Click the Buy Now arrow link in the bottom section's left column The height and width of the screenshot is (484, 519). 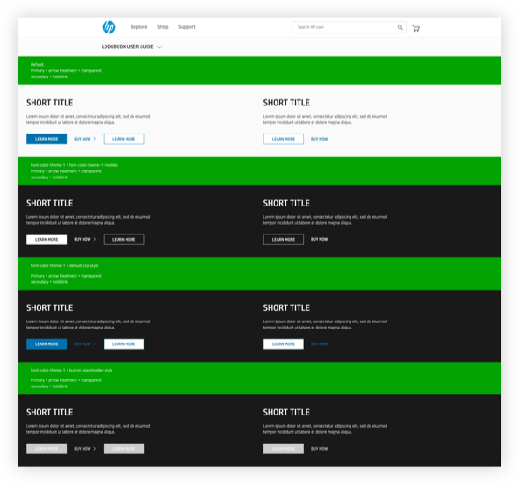[x=85, y=449]
